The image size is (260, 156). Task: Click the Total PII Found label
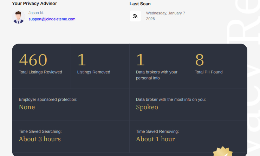(209, 72)
